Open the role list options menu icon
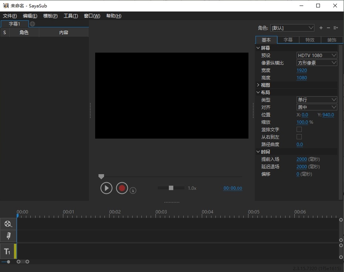This screenshot has width=344, height=272. [335, 28]
